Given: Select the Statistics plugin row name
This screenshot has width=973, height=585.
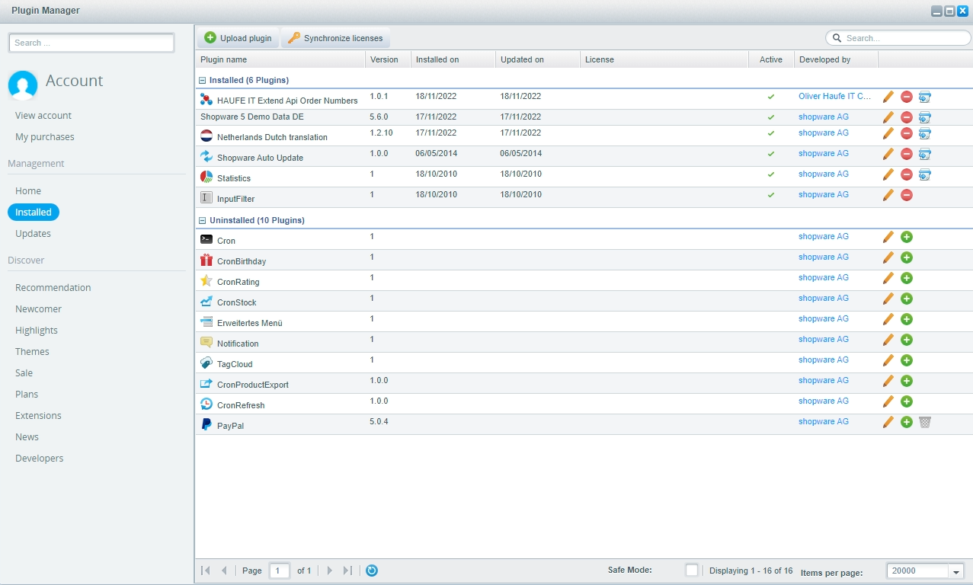Looking at the screenshot, I should coord(234,178).
